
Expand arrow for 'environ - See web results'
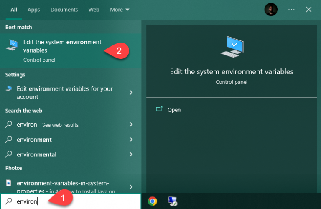click(131, 124)
